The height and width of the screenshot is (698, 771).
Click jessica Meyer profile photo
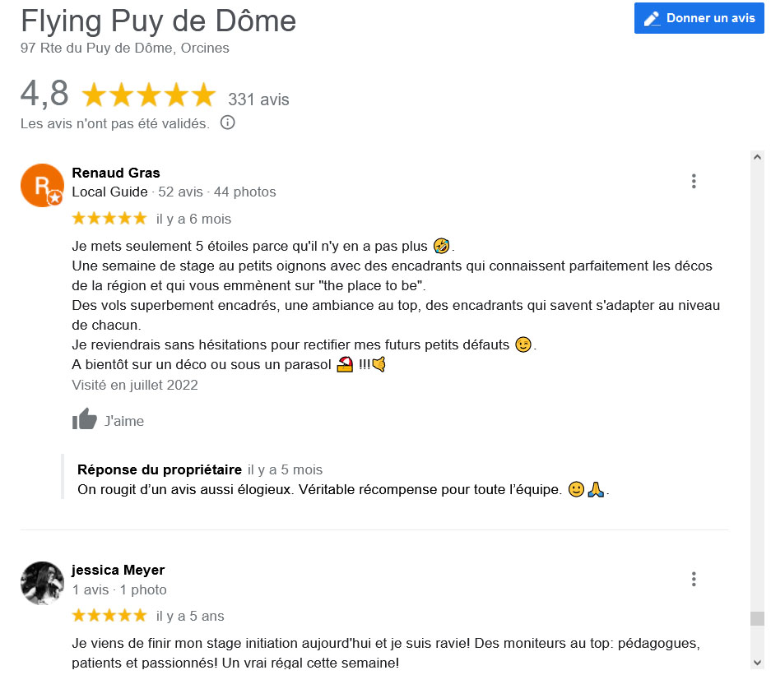pyautogui.click(x=42, y=583)
